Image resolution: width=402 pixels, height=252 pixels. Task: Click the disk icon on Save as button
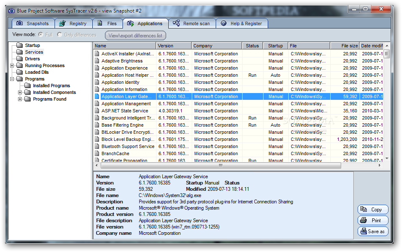click(363, 231)
